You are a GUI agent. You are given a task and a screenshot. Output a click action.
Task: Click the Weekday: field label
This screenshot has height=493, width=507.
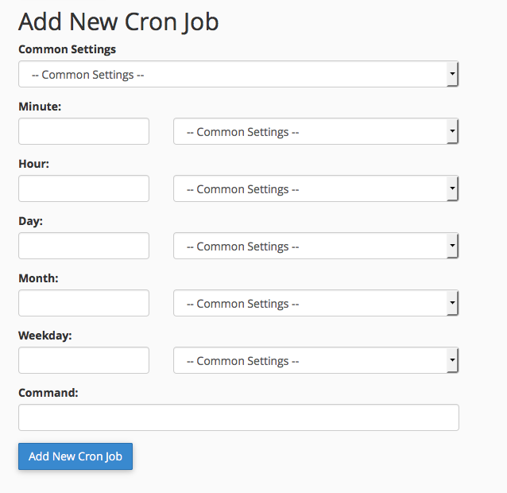(45, 336)
